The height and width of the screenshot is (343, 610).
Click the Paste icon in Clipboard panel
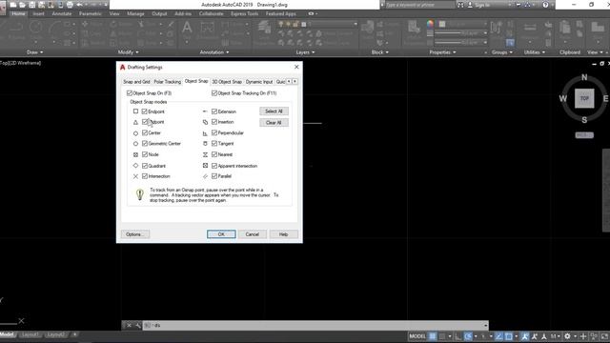pyautogui.click(x=564, y=28)
